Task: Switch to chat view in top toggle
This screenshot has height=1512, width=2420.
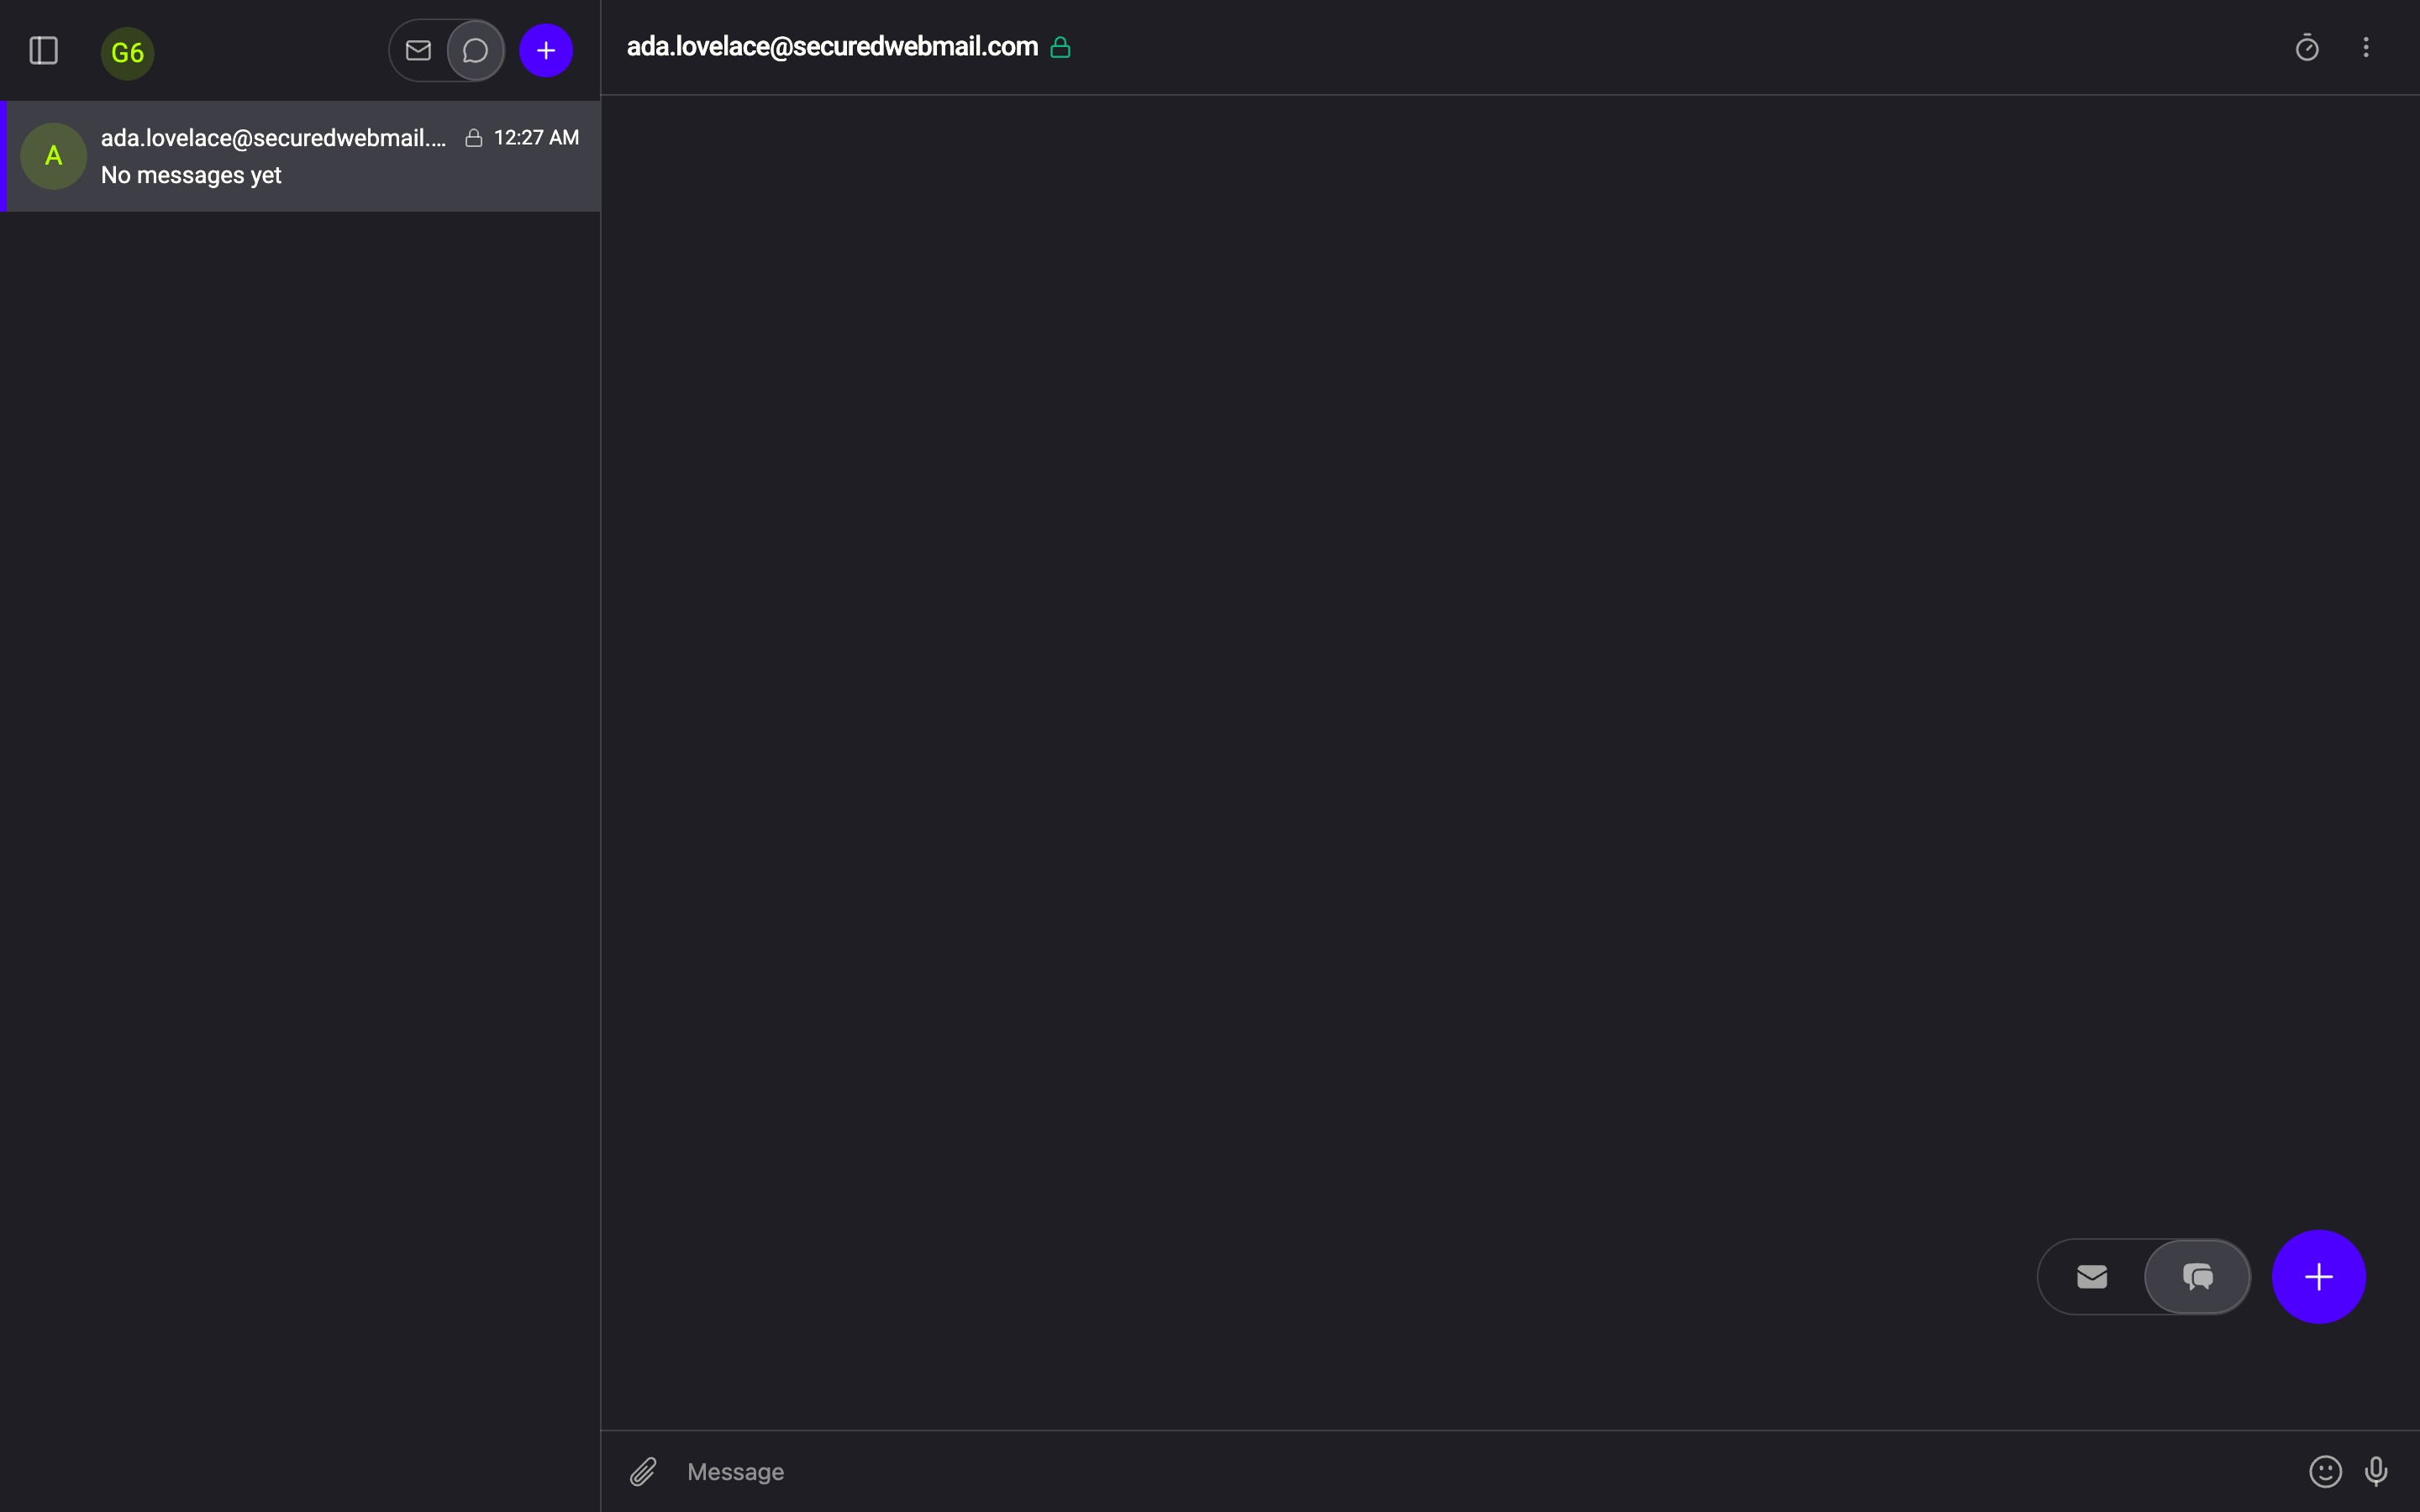Action: [475, 50]
